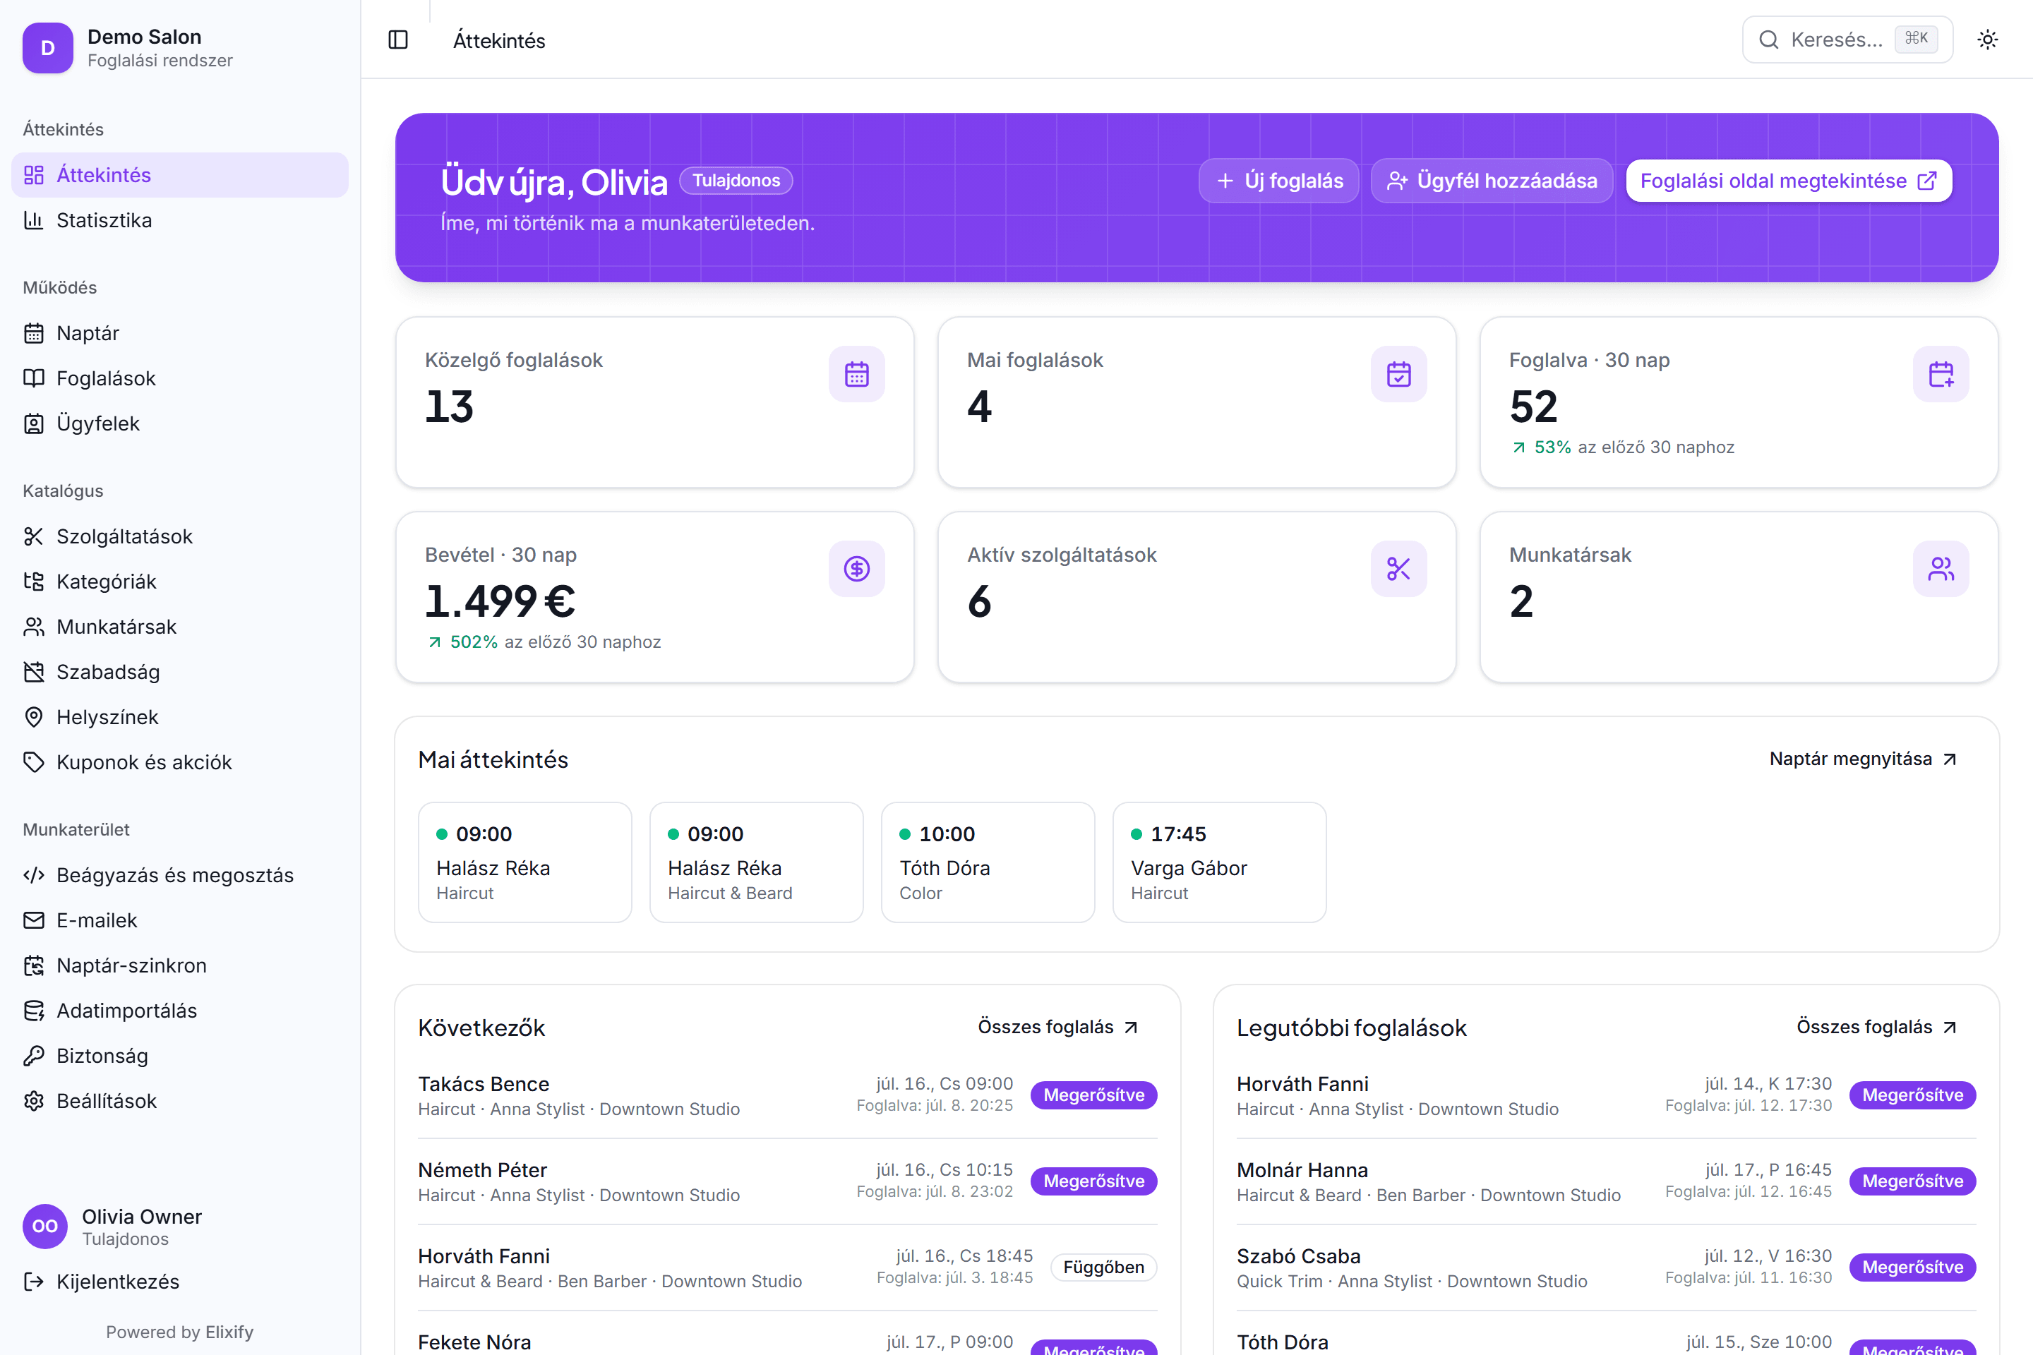This screenshot has width=2033, height=1355.
Task: Go to Helyszínek
Action: [180, 717]
